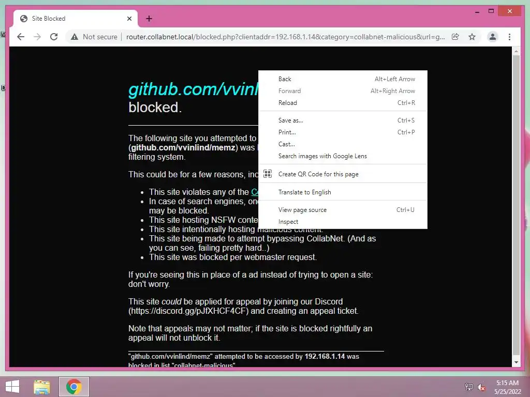
Task: Minimize the Chrome window
Action: pos(477,11)
